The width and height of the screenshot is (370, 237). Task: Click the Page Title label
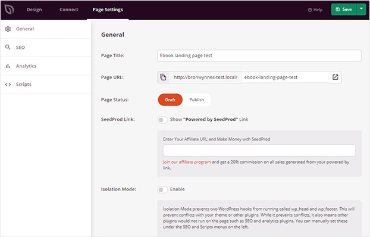coord(113,55)
